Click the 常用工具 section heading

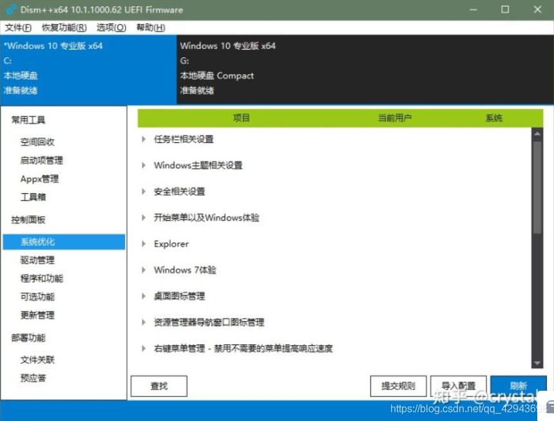28,120
